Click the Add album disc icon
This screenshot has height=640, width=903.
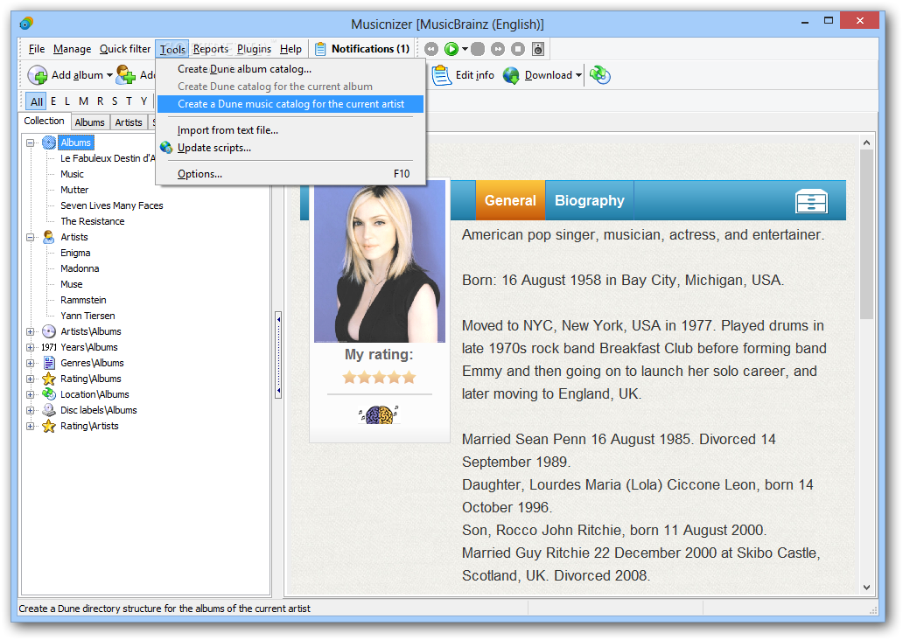(38, 75)
